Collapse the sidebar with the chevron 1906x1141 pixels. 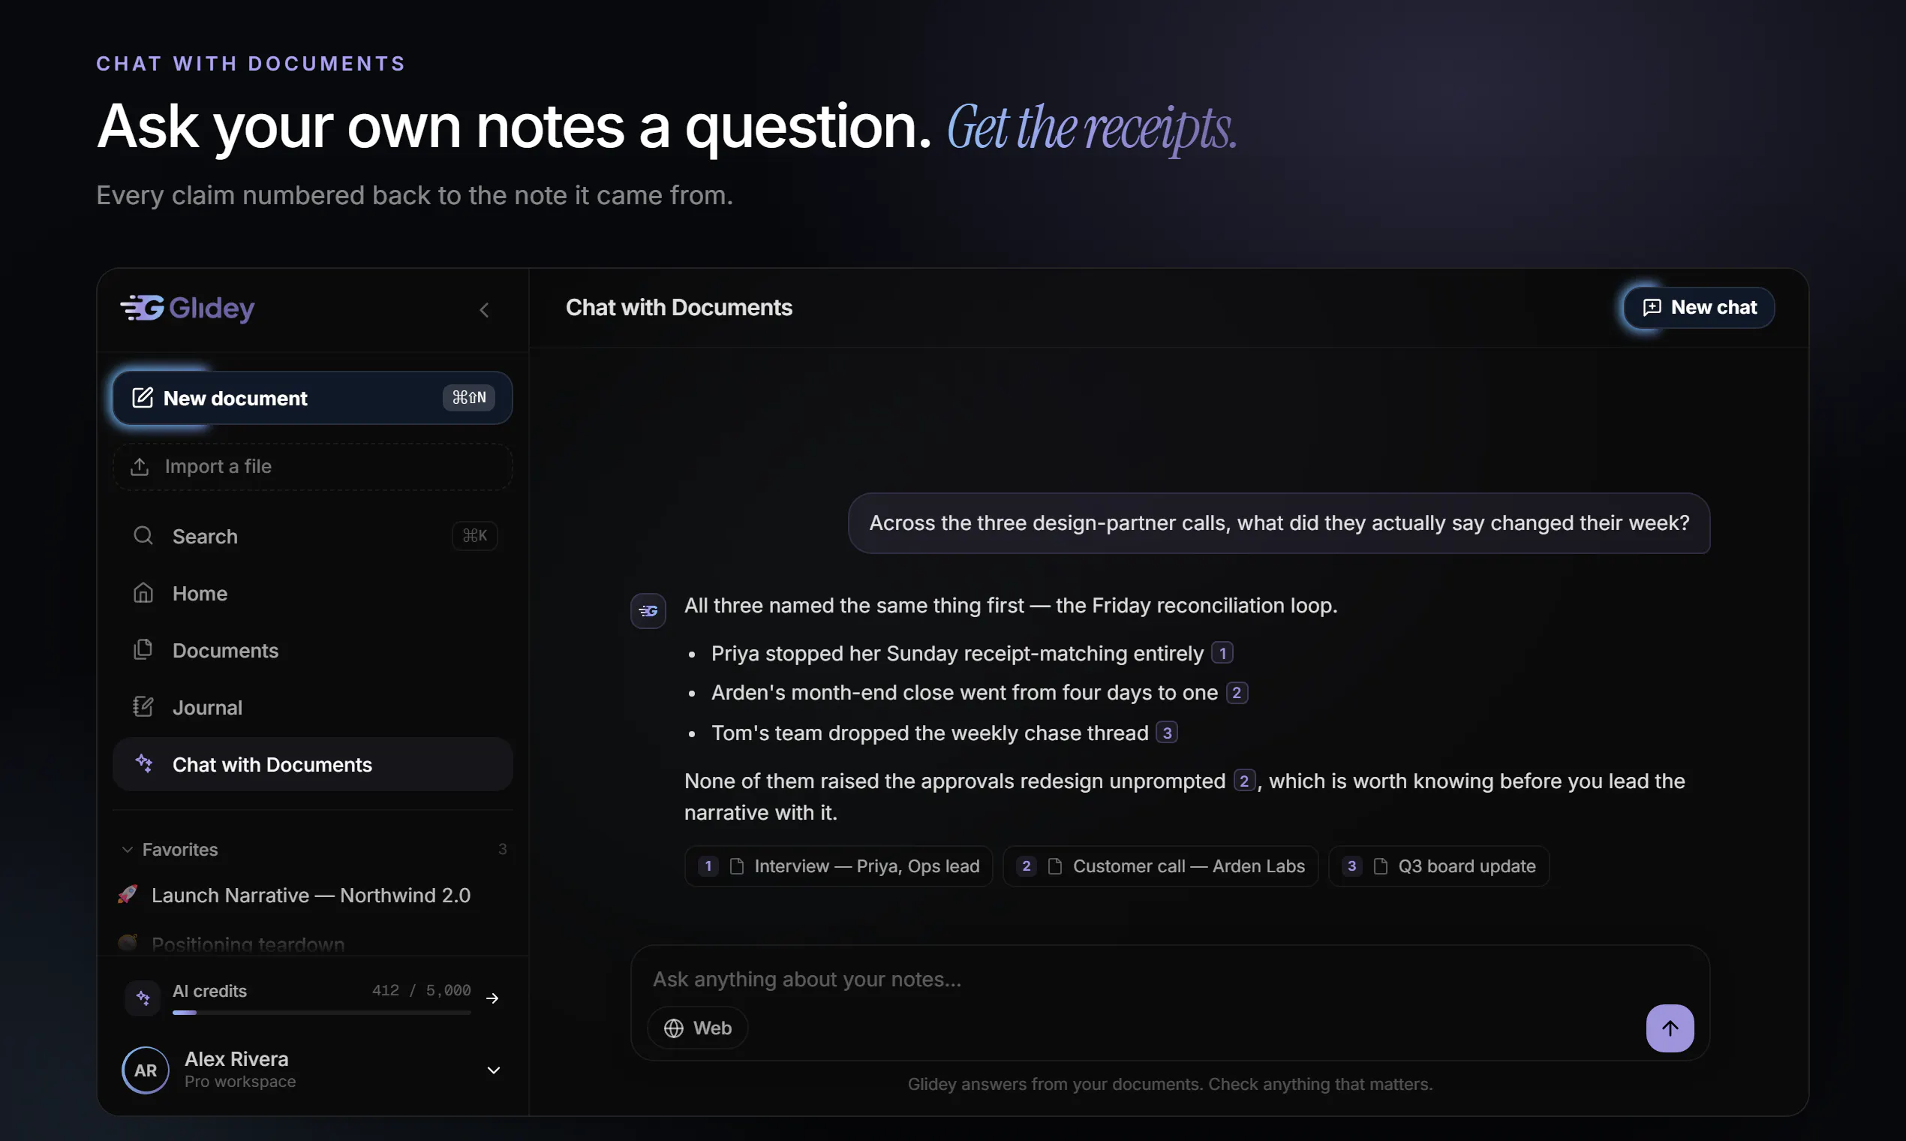[x=484, y=310]
